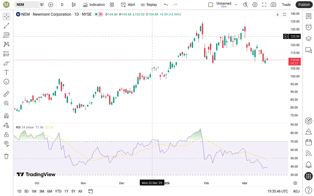Switch range to YTD
The image size is (314, 196).
click(58, 191)
